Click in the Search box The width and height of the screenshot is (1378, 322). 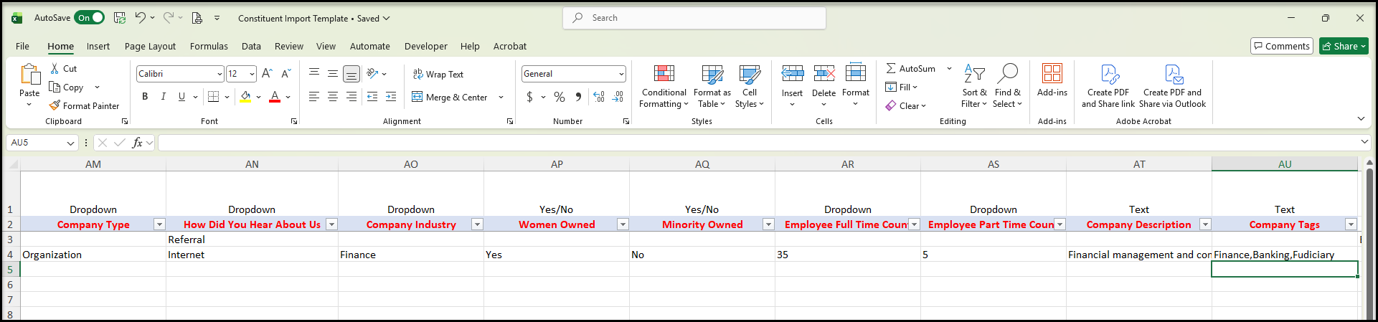pyautogui.click(x=694, y=18)
